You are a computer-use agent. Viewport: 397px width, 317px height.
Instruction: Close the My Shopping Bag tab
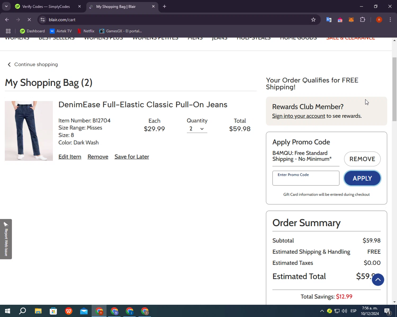[x=153, y=6]
